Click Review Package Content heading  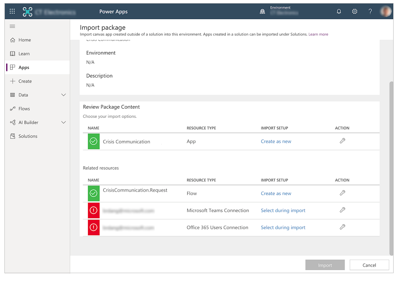point(111,107)
